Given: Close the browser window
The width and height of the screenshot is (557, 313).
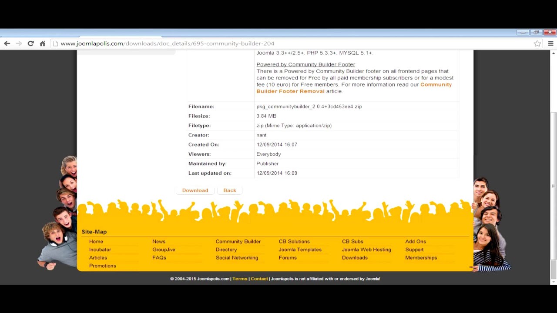Looking at the screenshot, I should pyautogui.click(x=550, y=32).
